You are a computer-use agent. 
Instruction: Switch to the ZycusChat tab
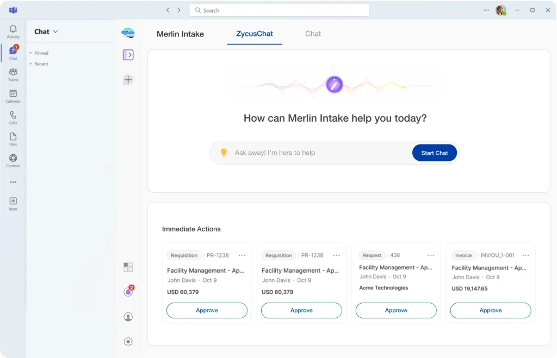[x=255, y=34]
